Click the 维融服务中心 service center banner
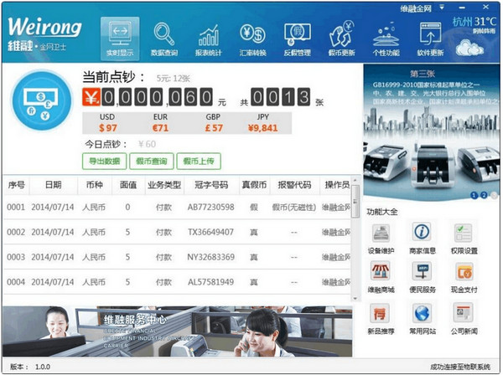This screenshot has width=503, height=375. [178, 331]
